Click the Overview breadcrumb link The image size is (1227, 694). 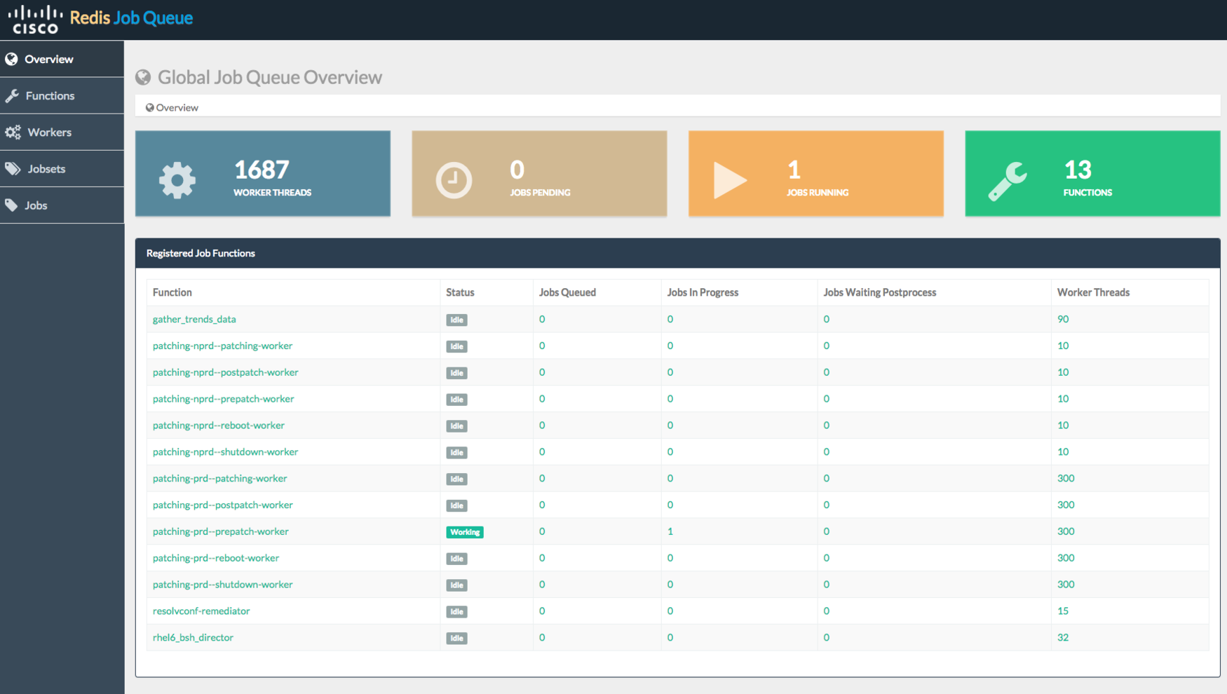point(177,108)
